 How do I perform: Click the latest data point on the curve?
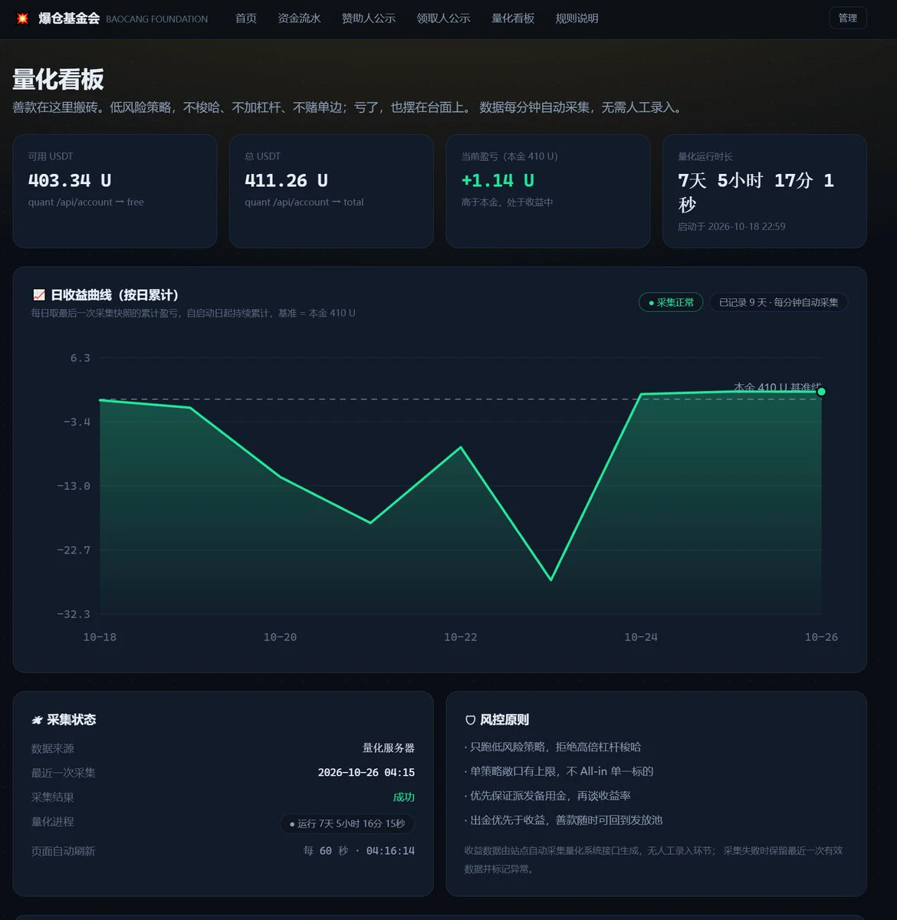click(x=821, y=392)
